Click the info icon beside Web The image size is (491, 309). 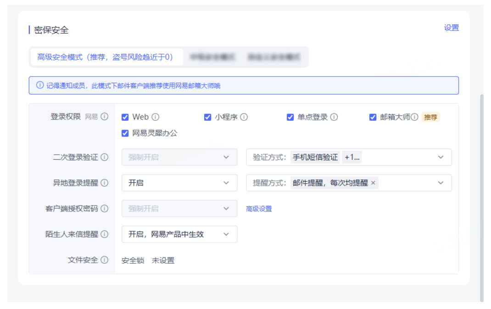(155, 117)
